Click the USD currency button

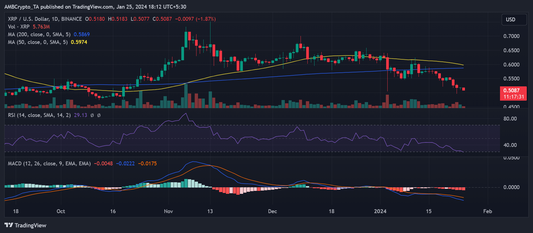pyautogui.click(x=514, y=20)
